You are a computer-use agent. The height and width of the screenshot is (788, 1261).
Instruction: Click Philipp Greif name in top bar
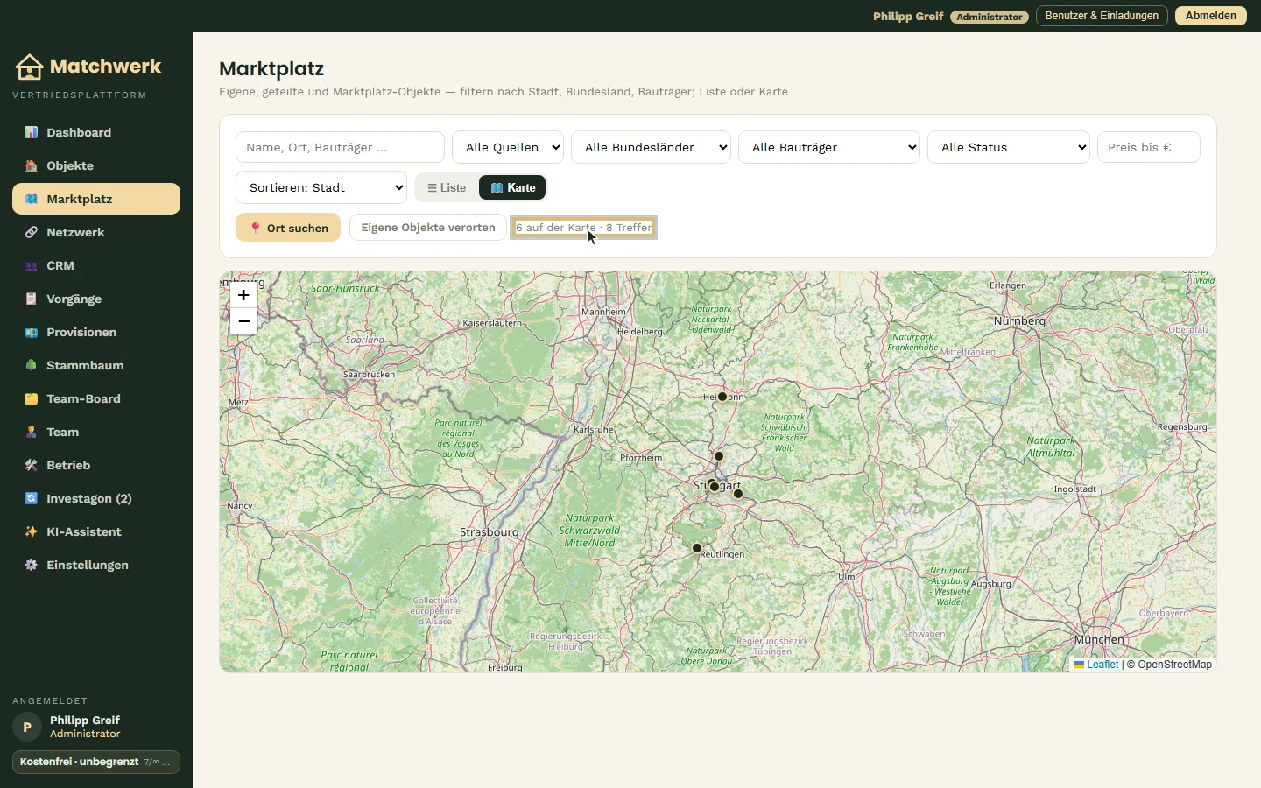[x=908, y=16]
